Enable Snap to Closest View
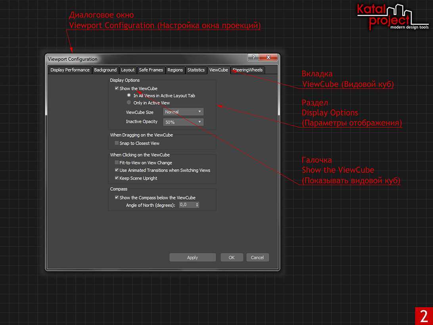The image size is (433, 325). (x=117, y=143)
